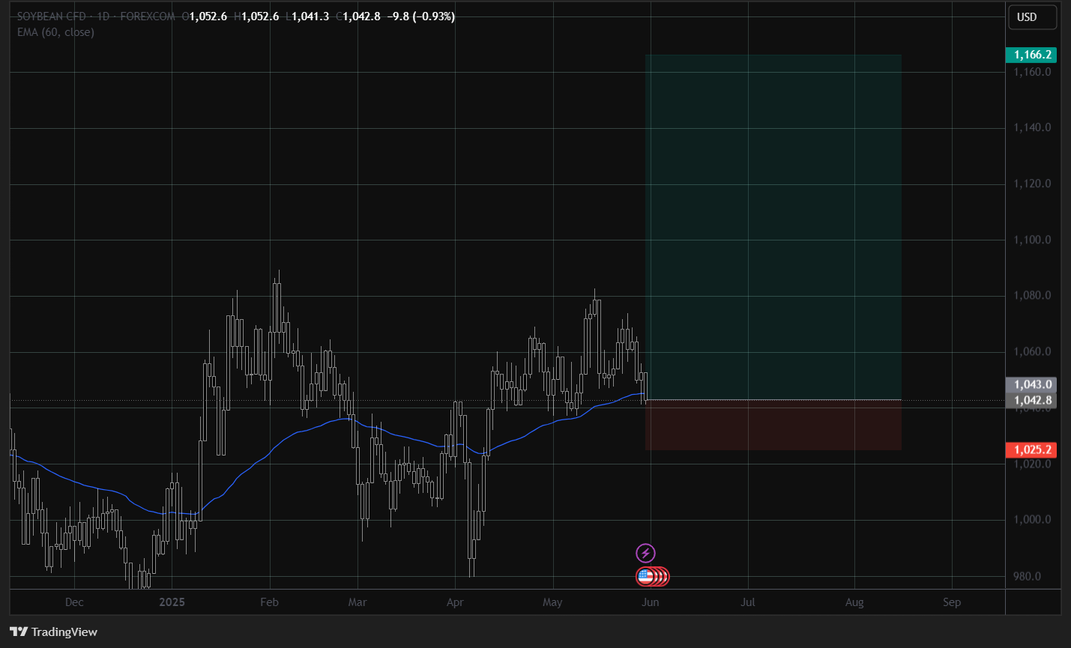
Task: Open the USD currency selector
Action: tap(1032, 17)
